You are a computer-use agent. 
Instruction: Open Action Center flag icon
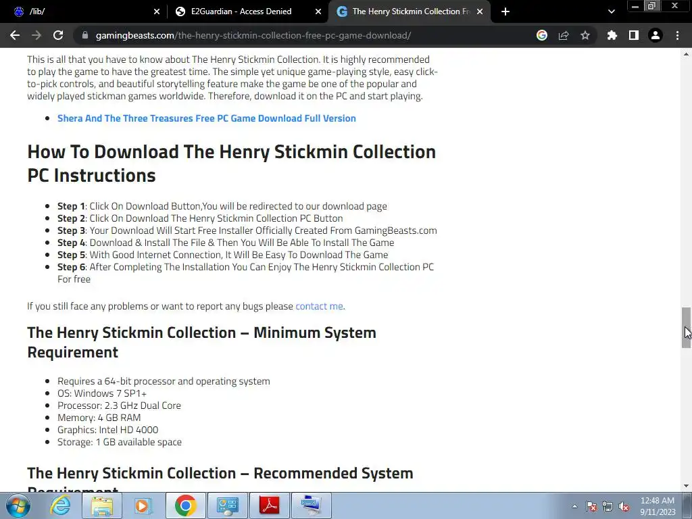pos(591,506)
